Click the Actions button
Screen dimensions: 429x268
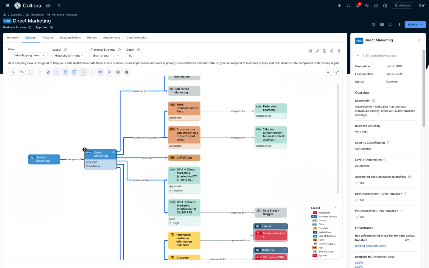[415, 24]
